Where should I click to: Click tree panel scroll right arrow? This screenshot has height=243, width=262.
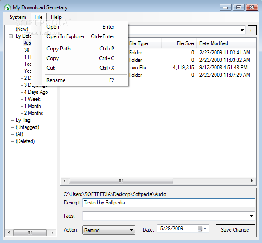coord(52,232)
